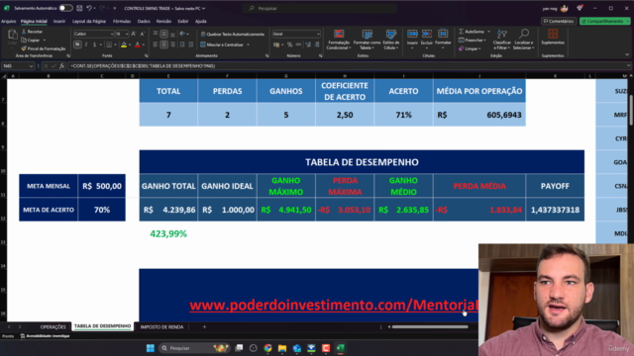Click the text orientation icon
This screenshot has width=634, height=356.
182,34
